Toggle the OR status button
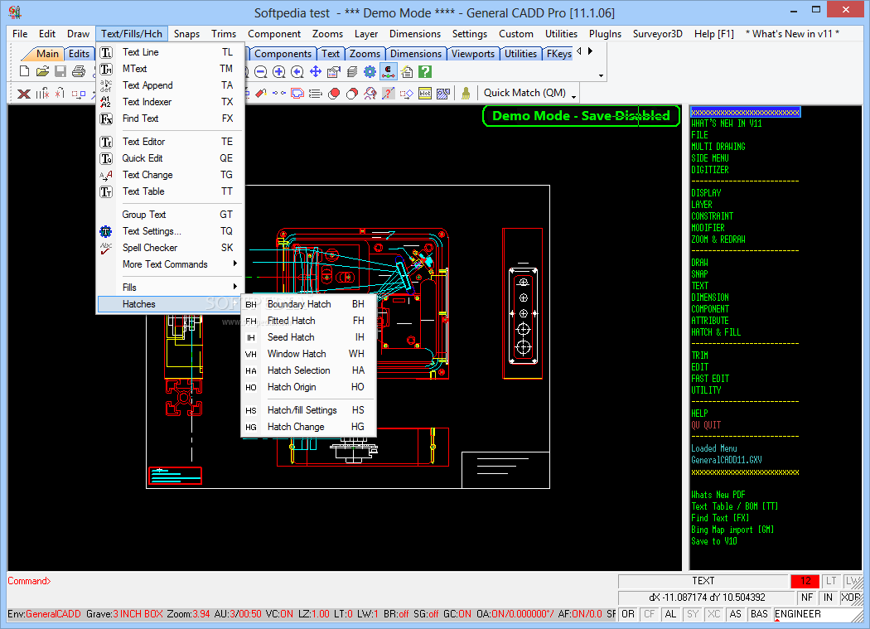Screen dimensions: 870x629 pyautogui.click(x=628, y=614)
